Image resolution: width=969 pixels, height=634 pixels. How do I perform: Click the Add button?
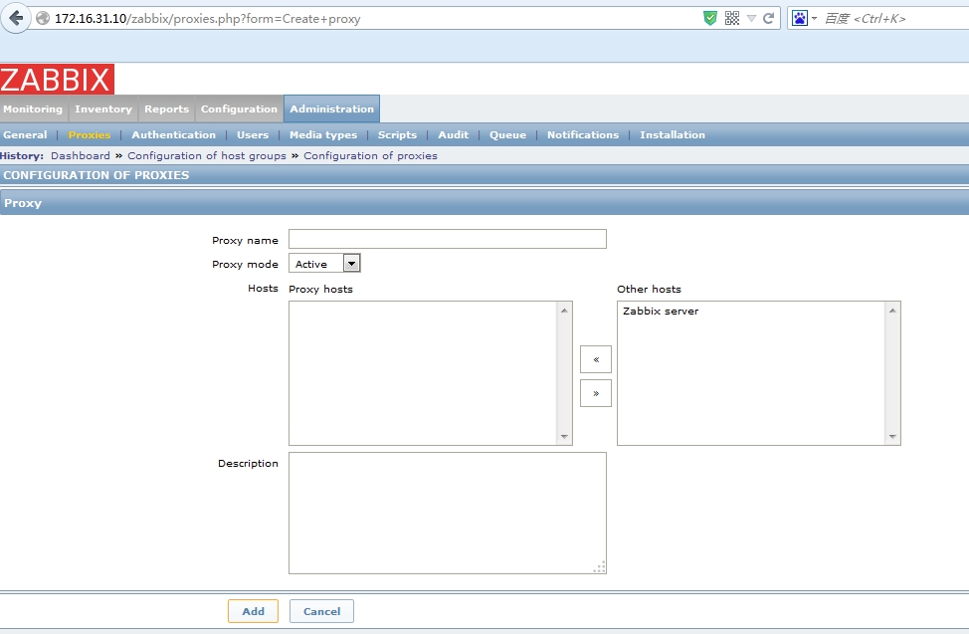[x=253, y=611]
